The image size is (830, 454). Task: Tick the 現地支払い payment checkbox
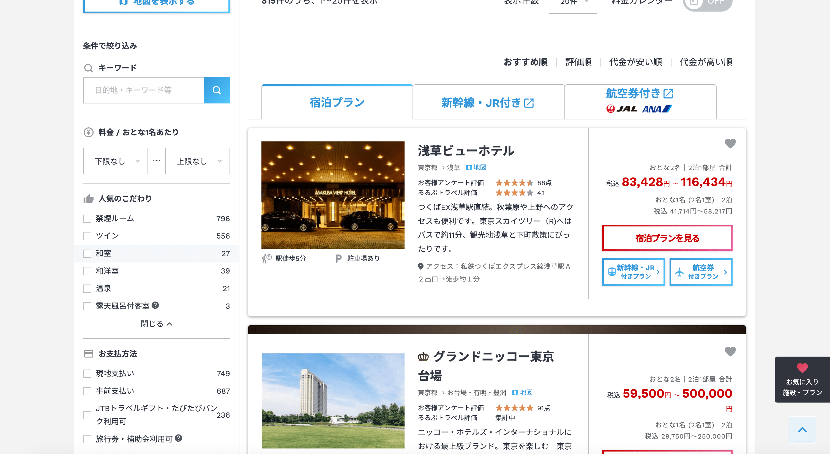pos(87,373)
